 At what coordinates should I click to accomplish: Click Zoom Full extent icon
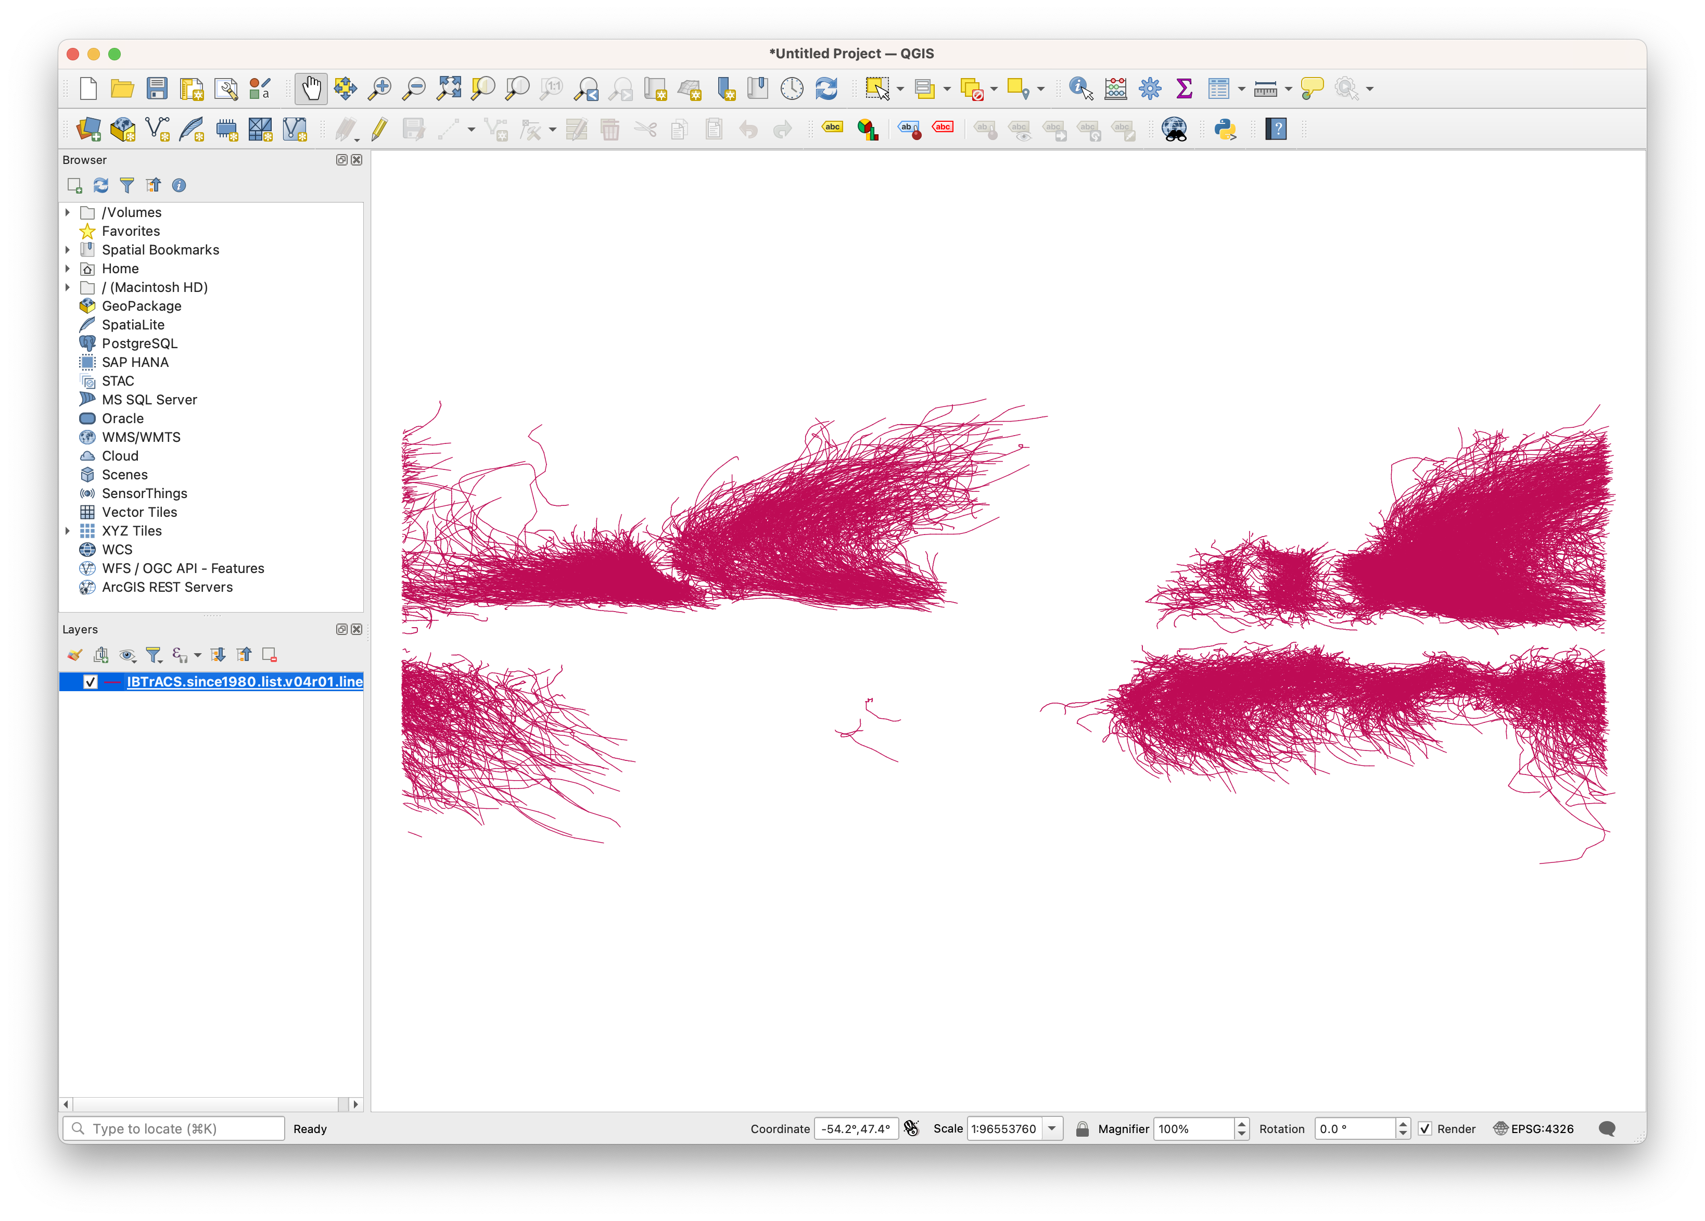(x=449, y=88)
